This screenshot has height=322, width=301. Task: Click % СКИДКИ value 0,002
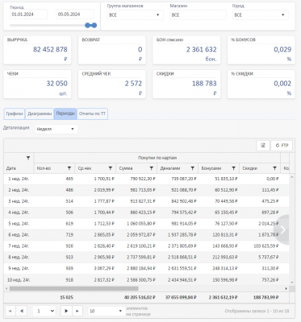tap(282, 84)
